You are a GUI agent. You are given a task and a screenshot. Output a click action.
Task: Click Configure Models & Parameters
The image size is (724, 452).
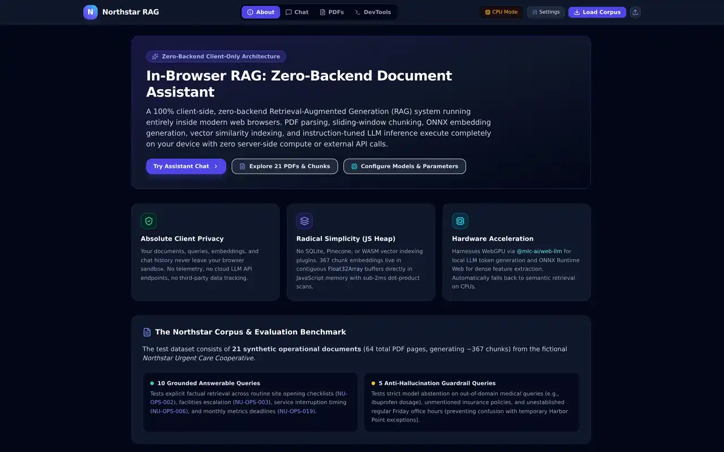tap(404, 166)
